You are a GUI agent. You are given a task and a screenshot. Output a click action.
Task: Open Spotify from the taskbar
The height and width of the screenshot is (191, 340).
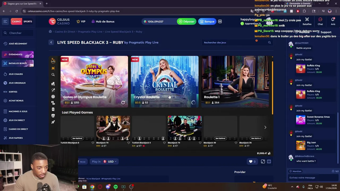(116, 187)
